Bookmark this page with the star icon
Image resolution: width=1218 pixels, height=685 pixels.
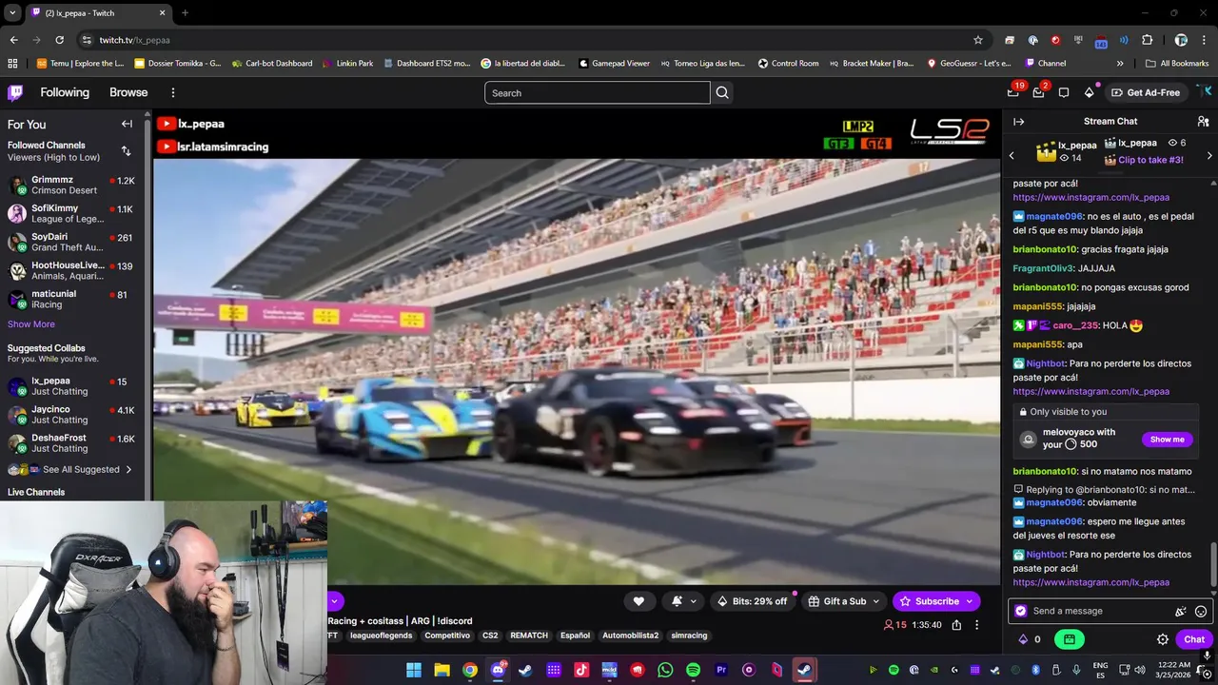tap(977, 40)
